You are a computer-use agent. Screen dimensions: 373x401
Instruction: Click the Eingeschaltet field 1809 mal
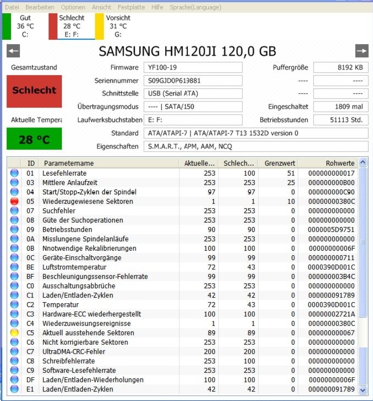pos(341,107)
